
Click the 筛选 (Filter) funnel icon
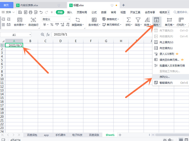point(138,19)
